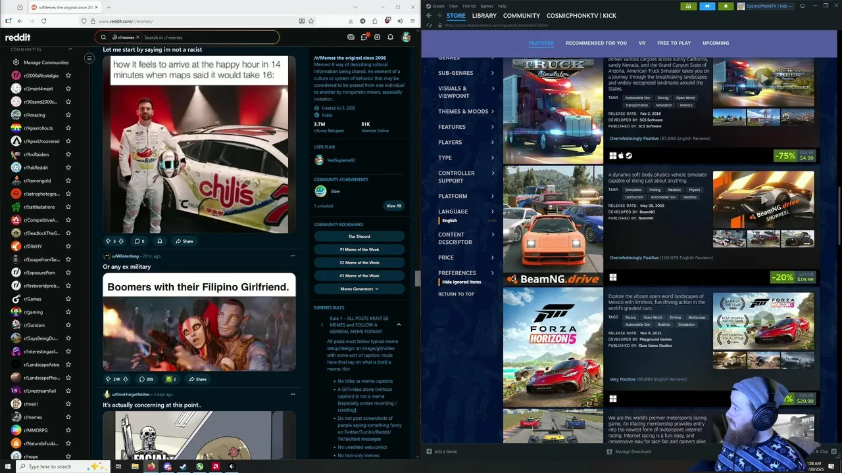
Task: Expand Controller Support filter
Action: (466, 177)
